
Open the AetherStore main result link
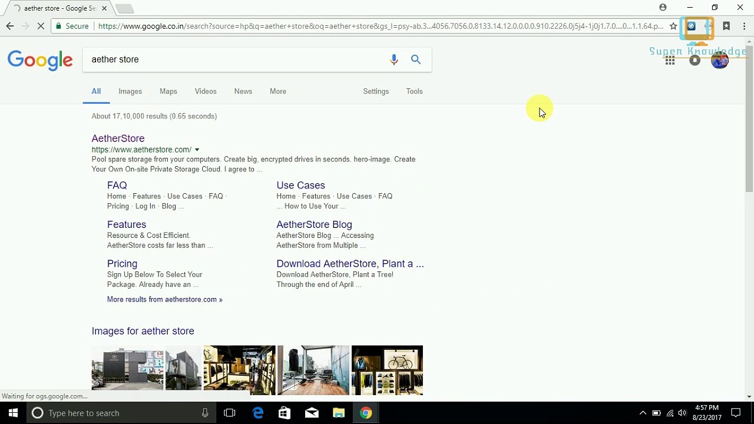[x=118, y=138]
